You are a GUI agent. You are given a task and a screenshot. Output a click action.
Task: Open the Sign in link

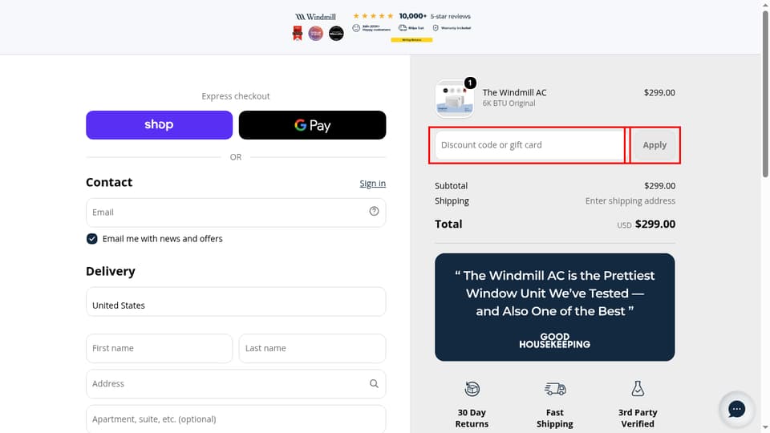pos(373,183)
